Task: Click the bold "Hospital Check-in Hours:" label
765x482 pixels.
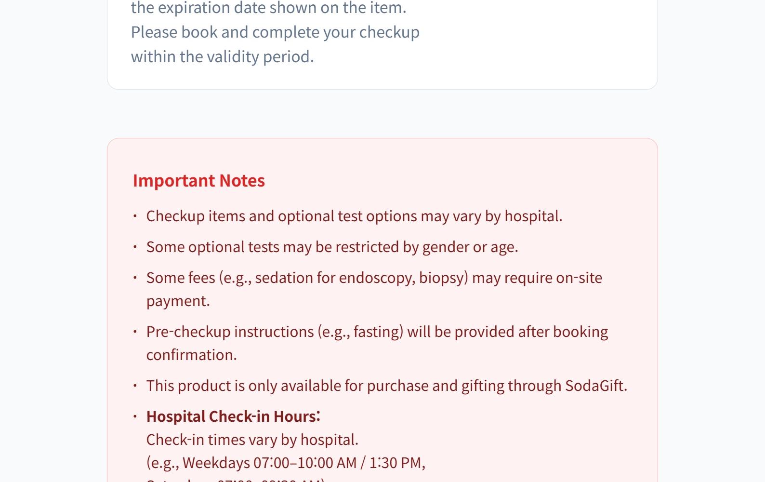Action: click(233, 416)
